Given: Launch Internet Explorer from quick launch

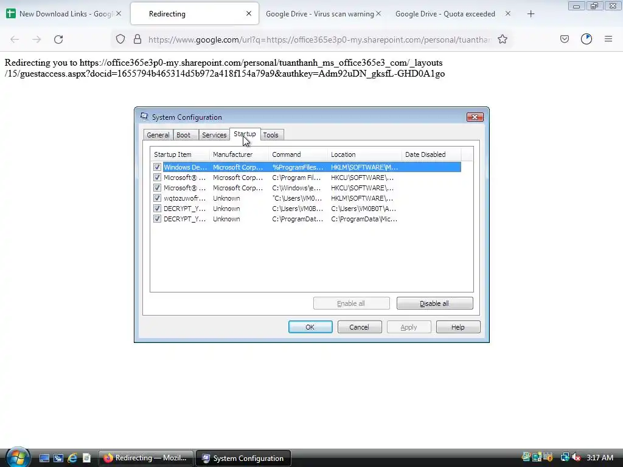Looking at the screenshot, I should 72,458.
